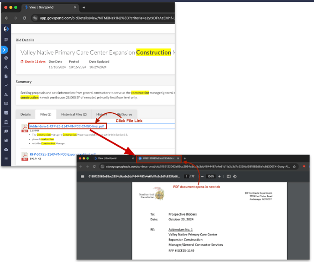314x262 pixels.
Task: Open the trend line analytics icon in sidebar
Action: (6, 85)
